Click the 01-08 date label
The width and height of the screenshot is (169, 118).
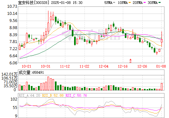coord(161,66)
